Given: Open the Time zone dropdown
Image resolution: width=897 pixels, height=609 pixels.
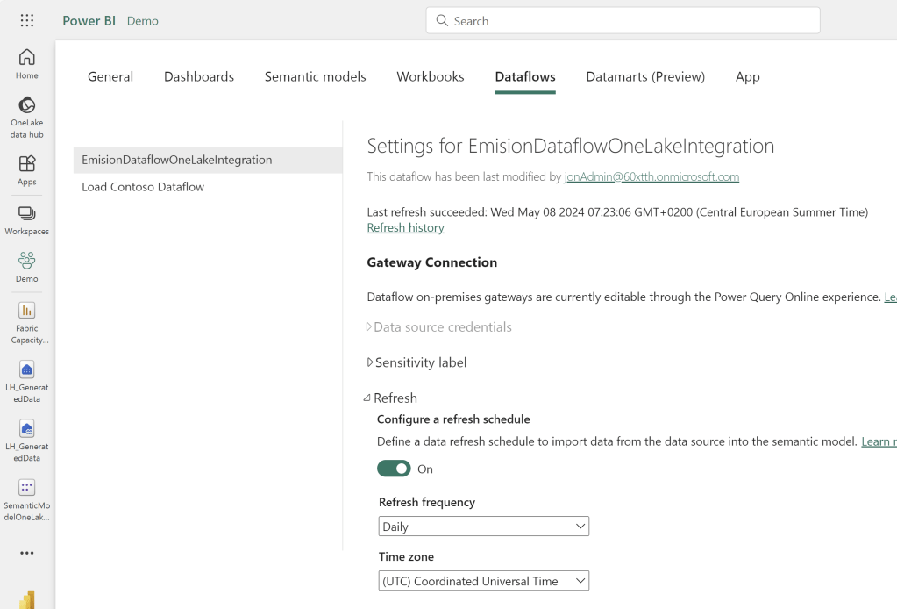Looking at the screenshot, I should pos(483,581).
